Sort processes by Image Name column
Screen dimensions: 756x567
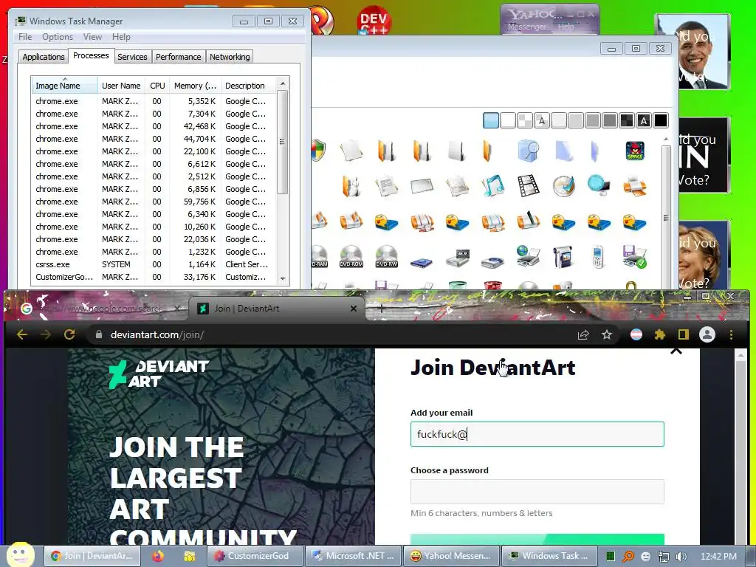coord(65,86)
